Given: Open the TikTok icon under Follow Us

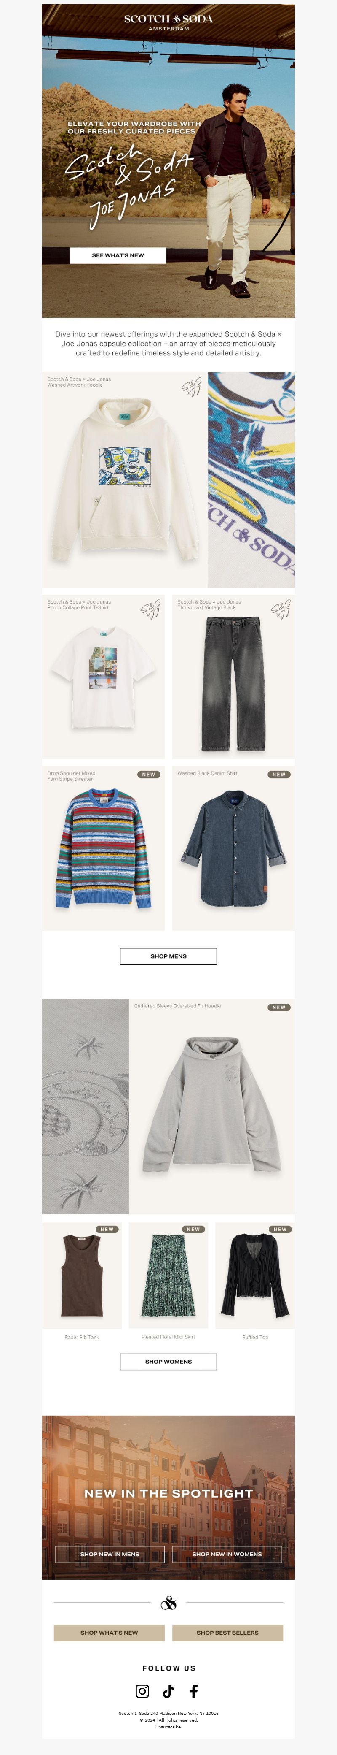Looking at the screenshot, I should (168, 1691).
